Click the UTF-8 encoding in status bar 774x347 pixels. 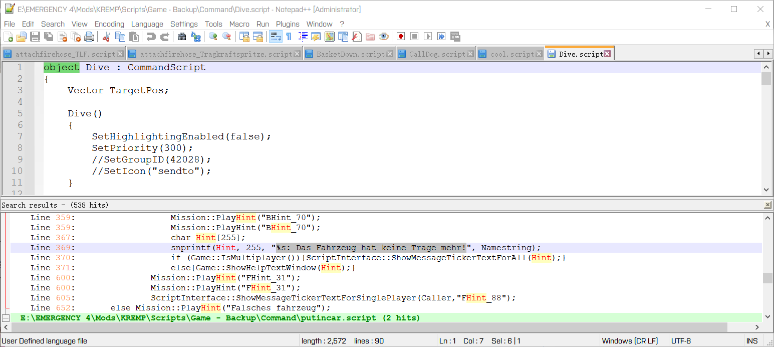[x=681, y=341]
